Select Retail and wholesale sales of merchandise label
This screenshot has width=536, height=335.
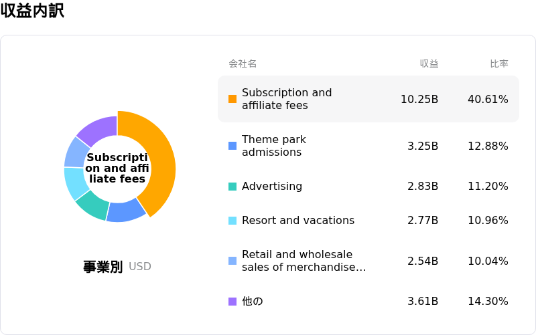pos(304,261)
